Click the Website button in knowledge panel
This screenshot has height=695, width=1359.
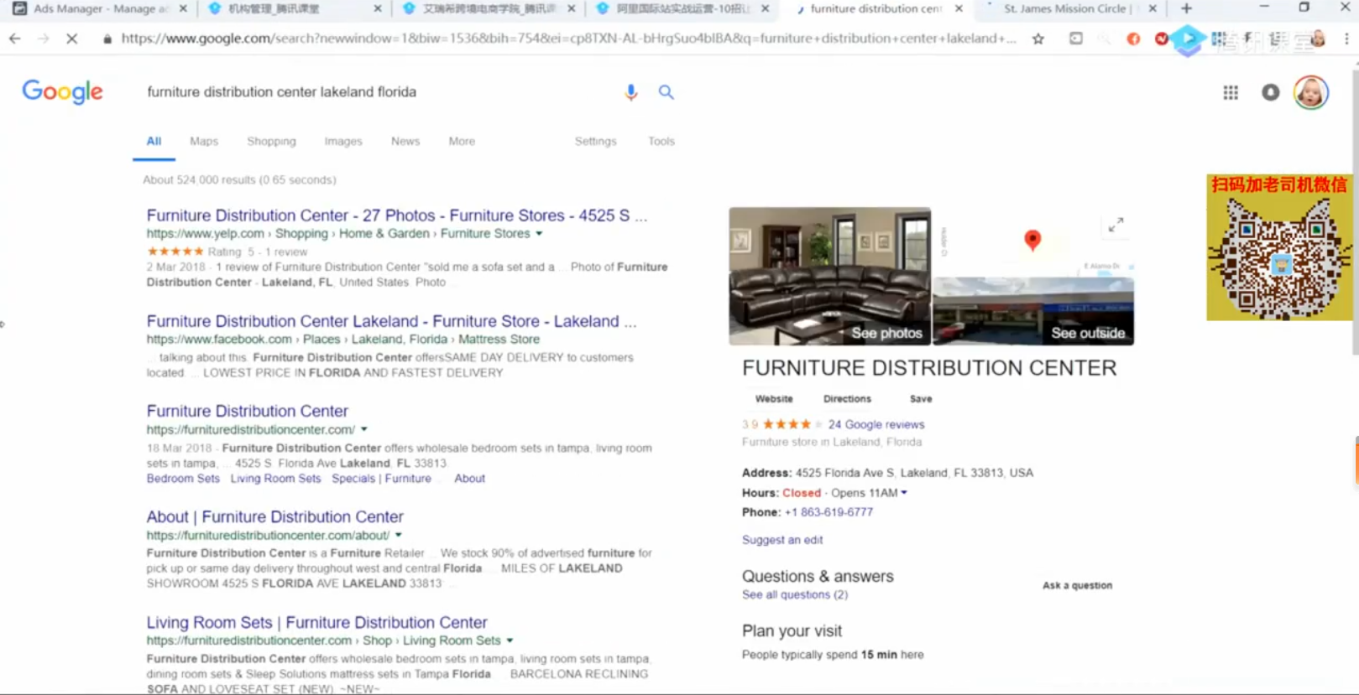(774, 399)
